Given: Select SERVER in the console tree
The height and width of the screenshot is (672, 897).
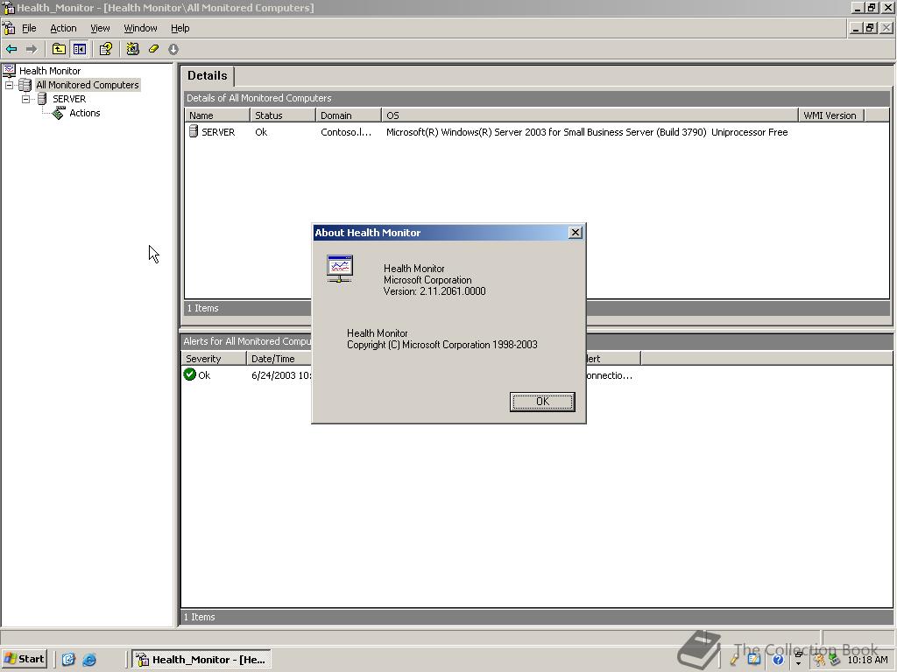Looking at the screenshot, I should tap(69, 99).
